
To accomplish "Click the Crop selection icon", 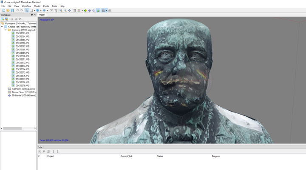I will 56,10.
